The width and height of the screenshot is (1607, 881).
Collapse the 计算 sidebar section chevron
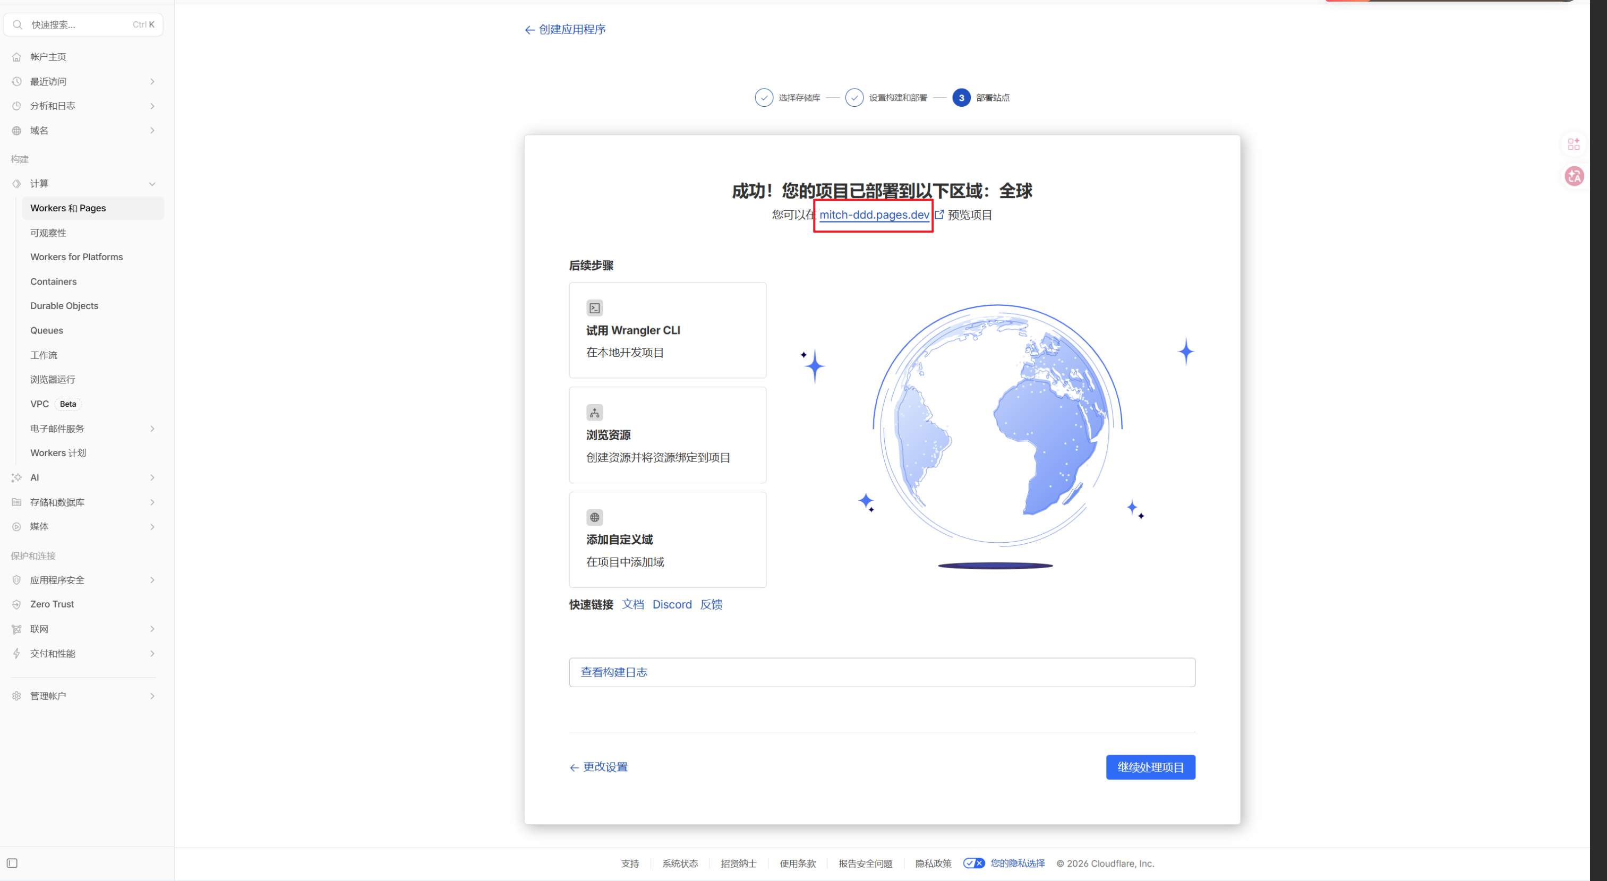152,184
